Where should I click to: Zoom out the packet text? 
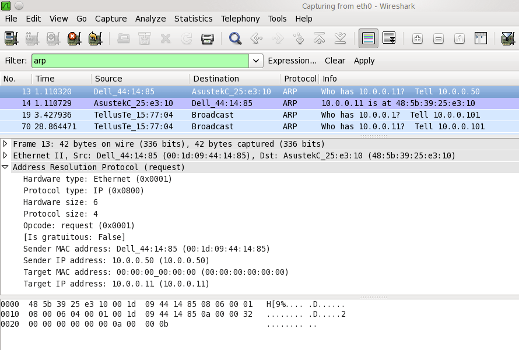point(439,38)
